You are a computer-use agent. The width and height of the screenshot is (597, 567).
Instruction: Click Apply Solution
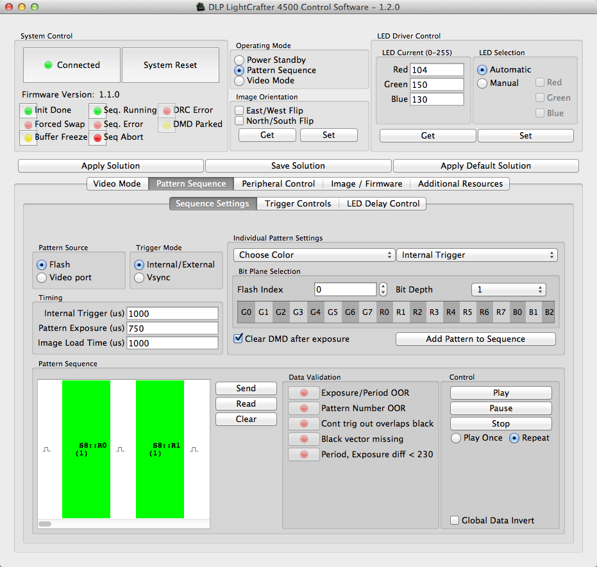[x=110, y=165]
